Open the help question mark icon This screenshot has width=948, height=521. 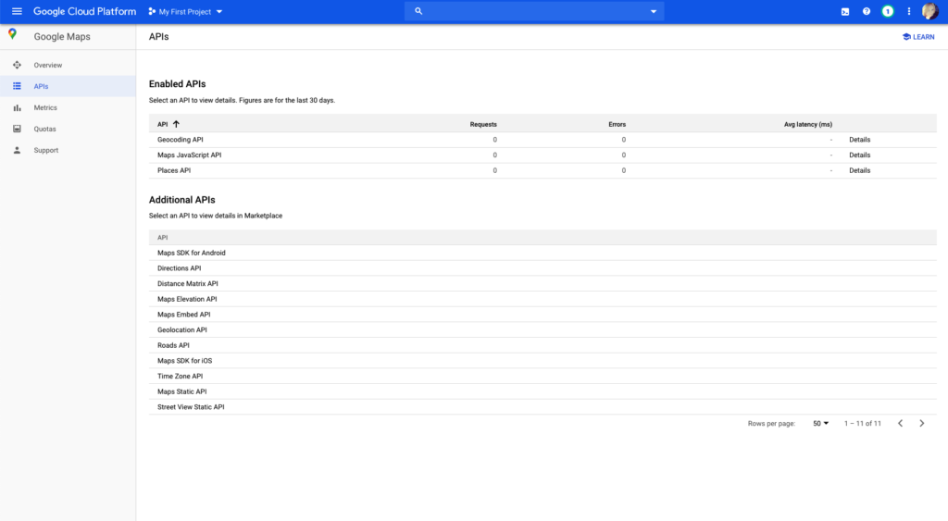click(867, 11)
